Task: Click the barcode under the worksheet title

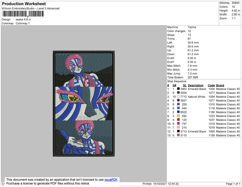Action: (x=23, y=14)
